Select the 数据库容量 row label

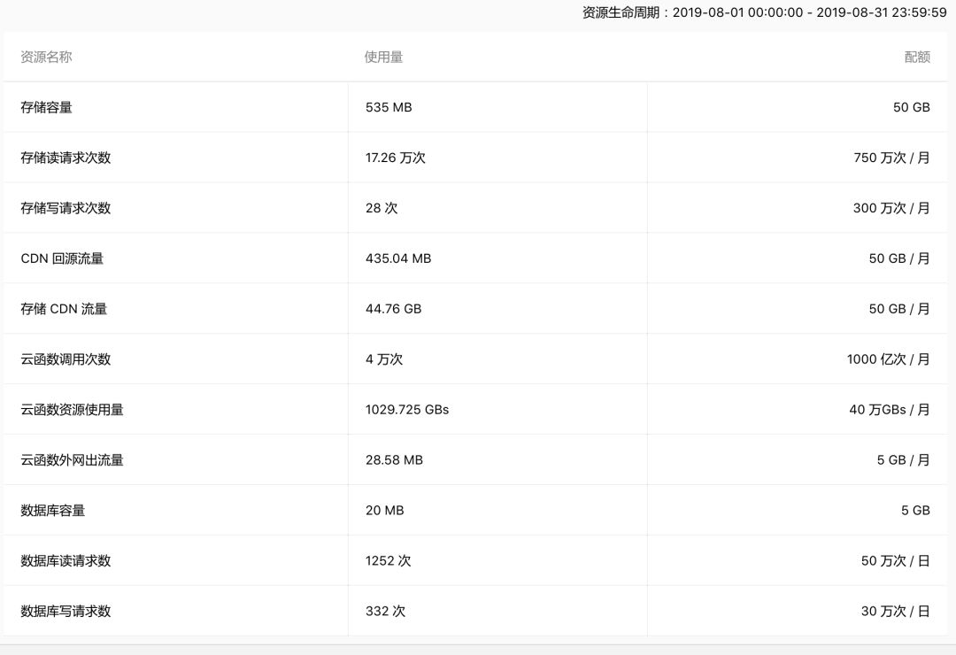52,511
